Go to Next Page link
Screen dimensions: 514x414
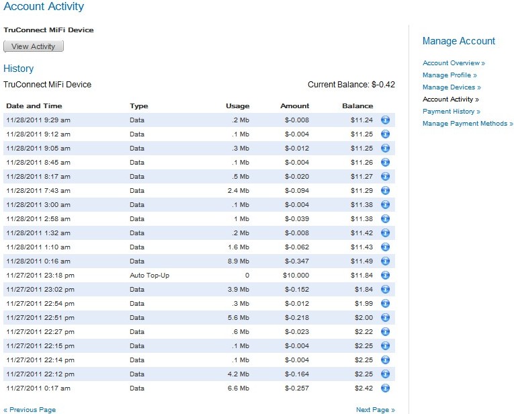point(376,410)
